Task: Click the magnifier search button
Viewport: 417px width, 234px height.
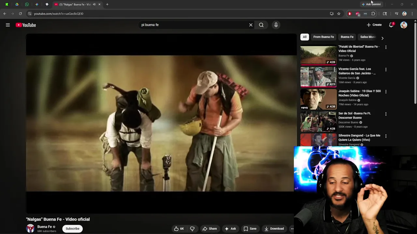Action: pyautogui.click(x=261, y=25)
